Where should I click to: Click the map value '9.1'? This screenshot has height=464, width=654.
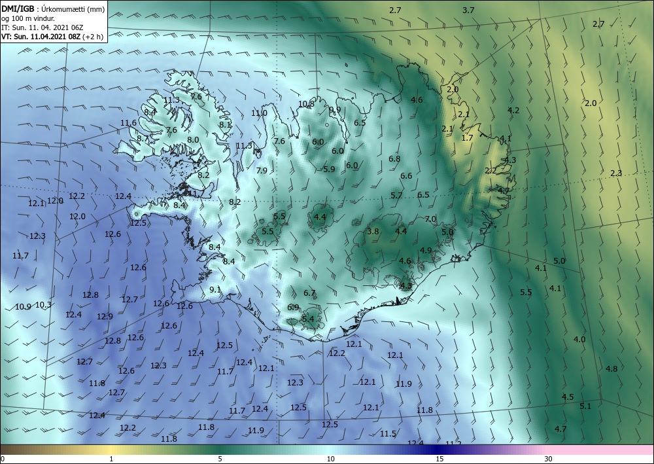pos(215,289)
